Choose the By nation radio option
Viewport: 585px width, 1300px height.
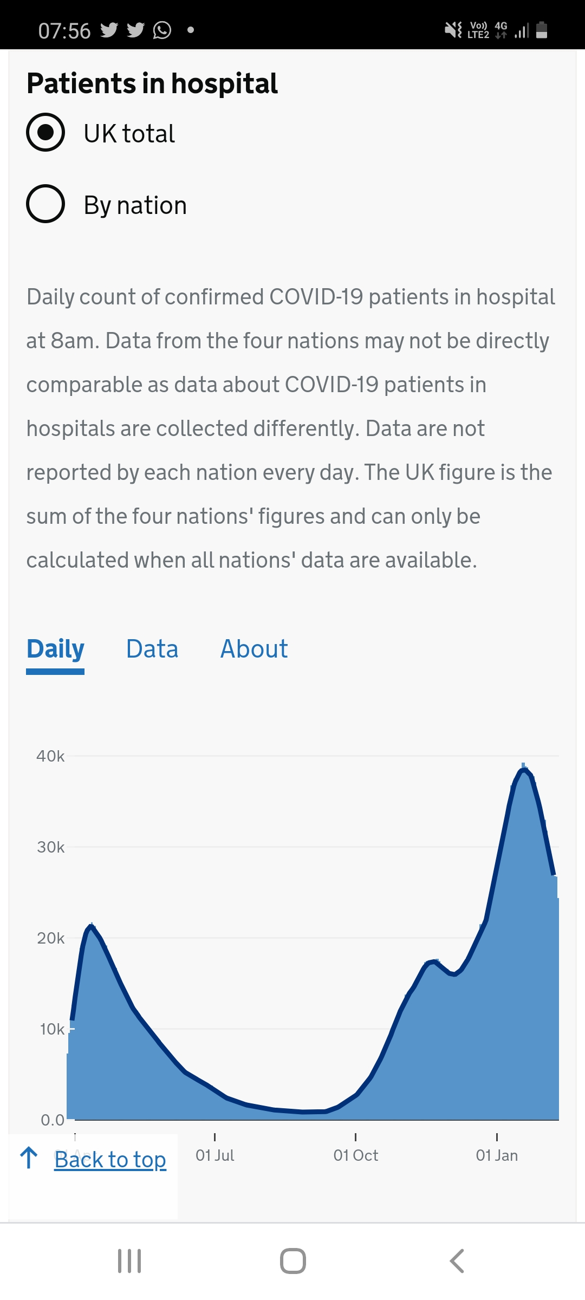coord(45,204)
